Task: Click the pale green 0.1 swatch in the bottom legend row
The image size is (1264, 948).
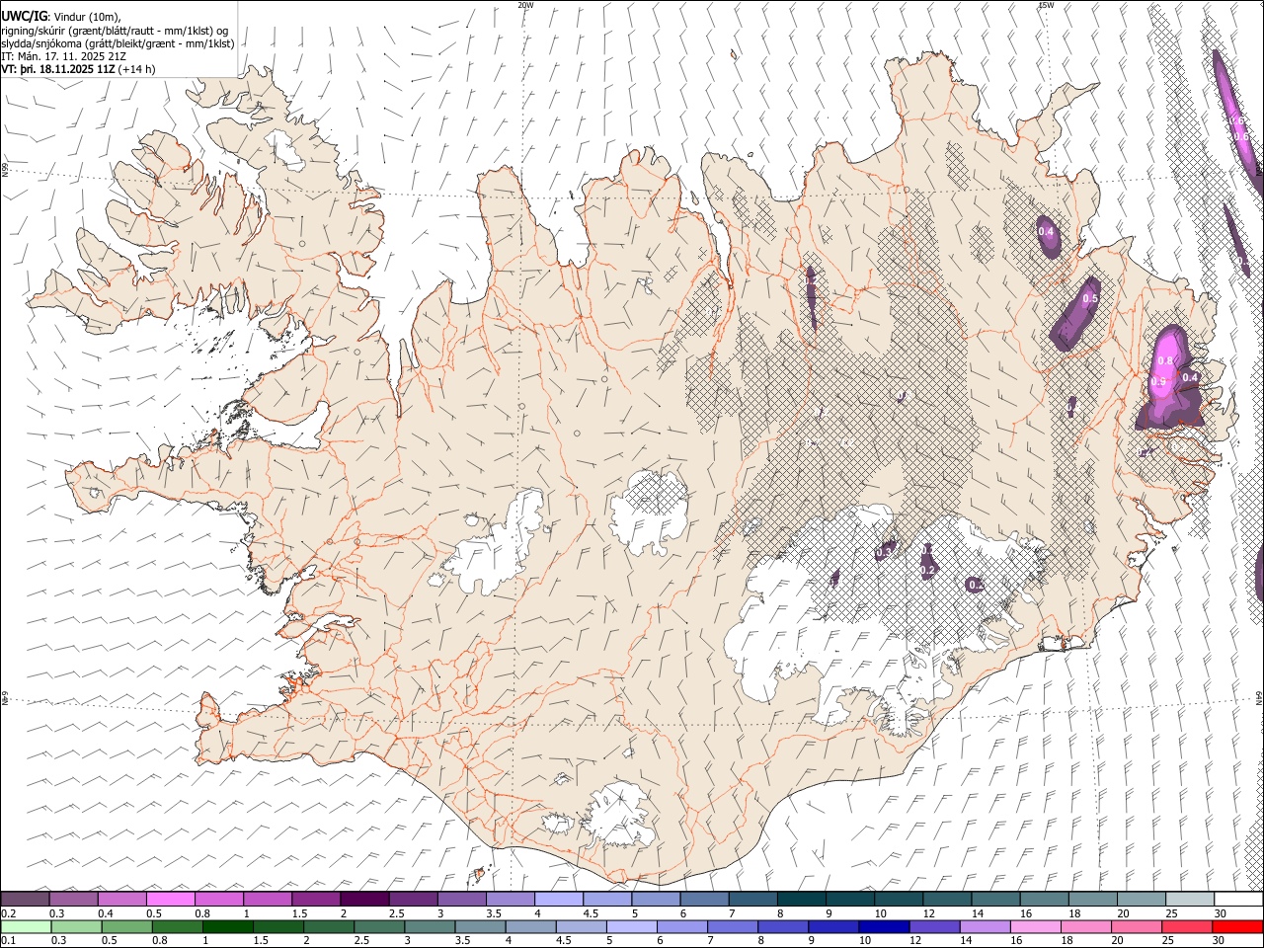Action: pos(26,927)
